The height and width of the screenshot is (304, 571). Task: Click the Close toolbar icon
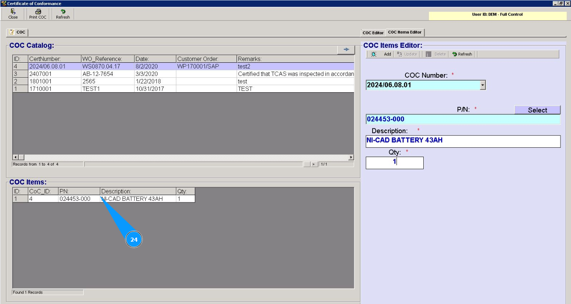click(x=13, y=12)
